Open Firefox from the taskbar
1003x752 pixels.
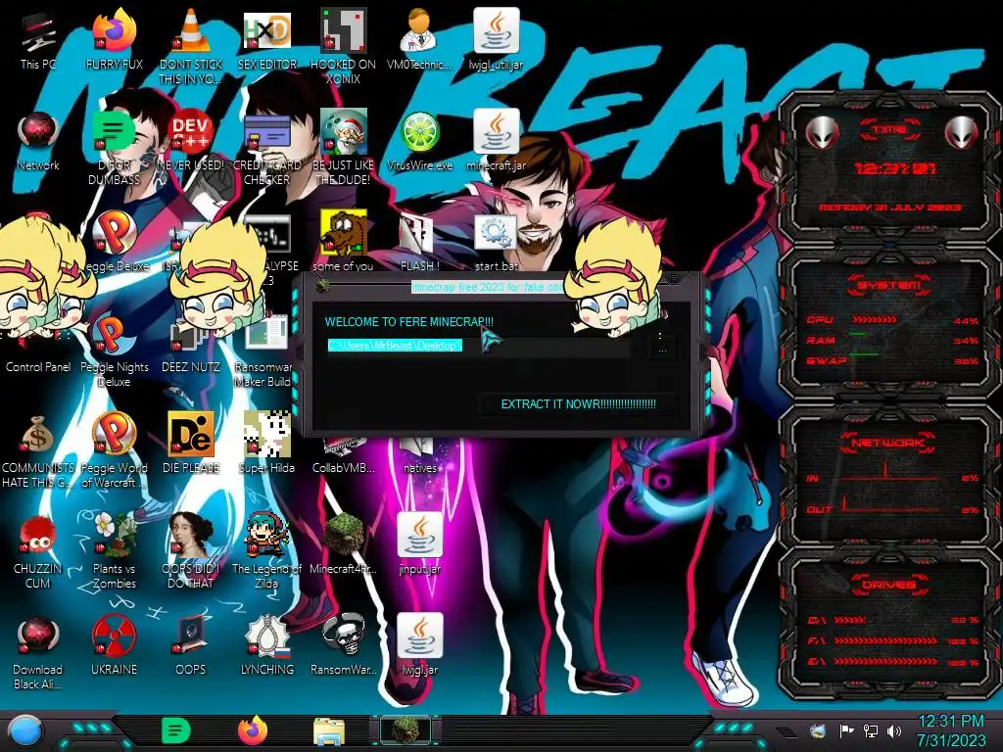[253, 730]
